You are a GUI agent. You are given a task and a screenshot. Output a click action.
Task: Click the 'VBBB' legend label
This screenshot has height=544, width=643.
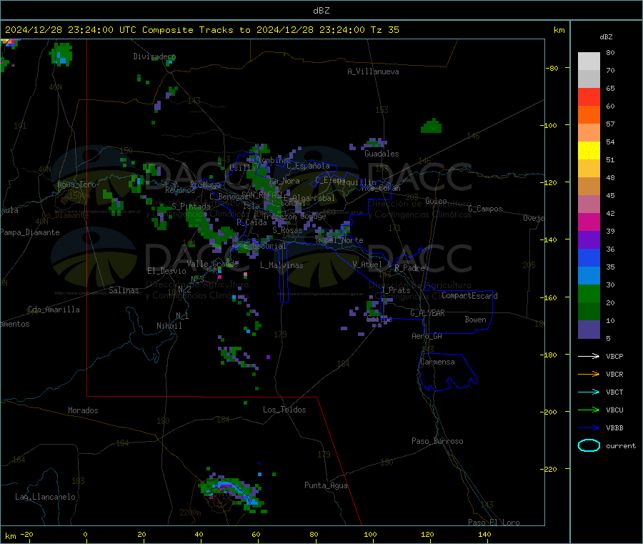coord(614,428)
